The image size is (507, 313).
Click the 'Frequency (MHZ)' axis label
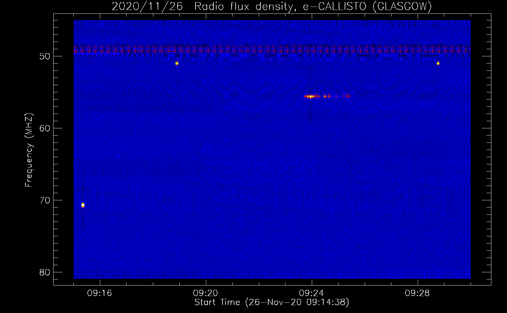pyautogui.click(x=29, y=150)
